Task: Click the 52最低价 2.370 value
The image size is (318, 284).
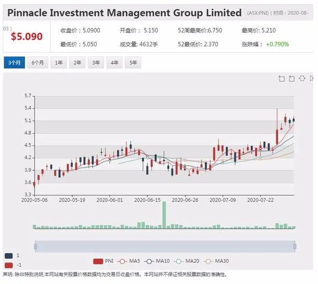Action: point(198,44)
